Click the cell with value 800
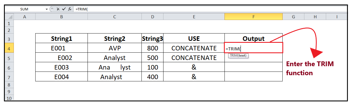Image resolution: width=349 pixels, height=107 pixels. click(x=152, y=48)
